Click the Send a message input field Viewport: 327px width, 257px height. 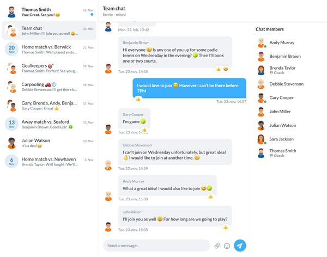(156, 246)
